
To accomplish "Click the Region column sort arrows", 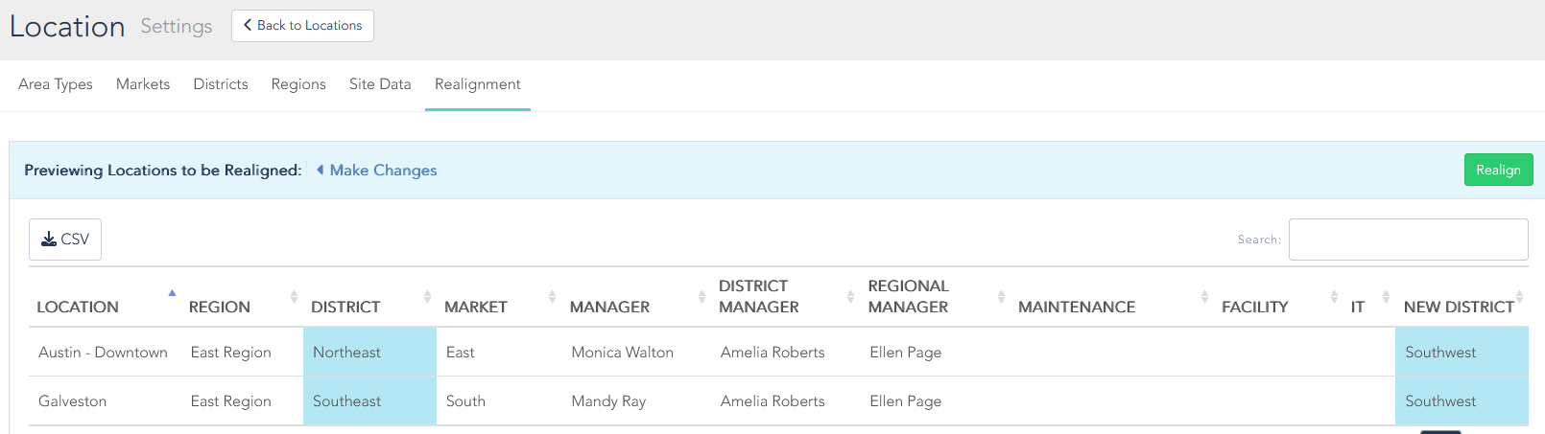I will (x=294, y=297).
